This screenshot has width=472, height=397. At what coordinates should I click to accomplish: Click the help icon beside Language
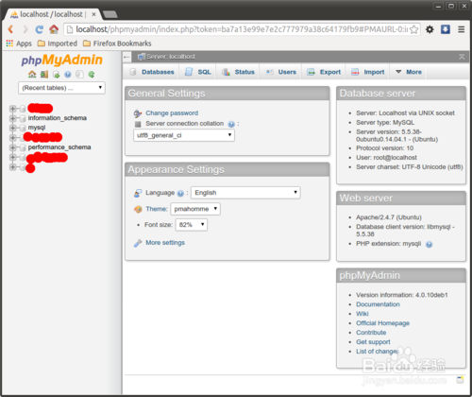coord(180,194)
